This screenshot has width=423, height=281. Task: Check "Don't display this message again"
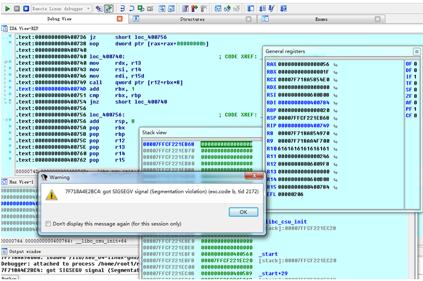(48, 224)
